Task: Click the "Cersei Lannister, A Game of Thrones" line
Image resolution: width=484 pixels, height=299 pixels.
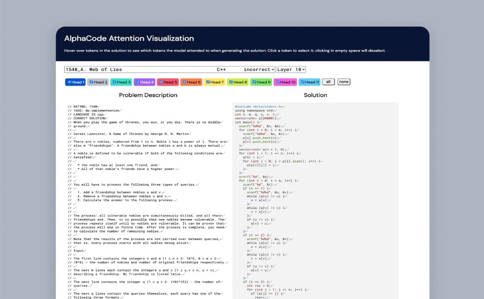Action: pos(128,134)
